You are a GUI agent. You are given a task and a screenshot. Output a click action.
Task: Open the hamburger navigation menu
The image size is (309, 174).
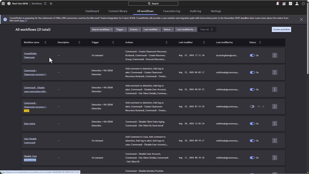pos(3,4)
